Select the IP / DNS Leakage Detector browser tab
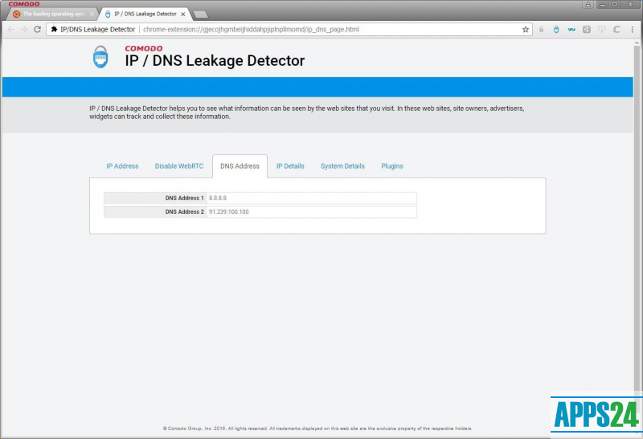The image size is (643, 439). (x=145, y=14)
